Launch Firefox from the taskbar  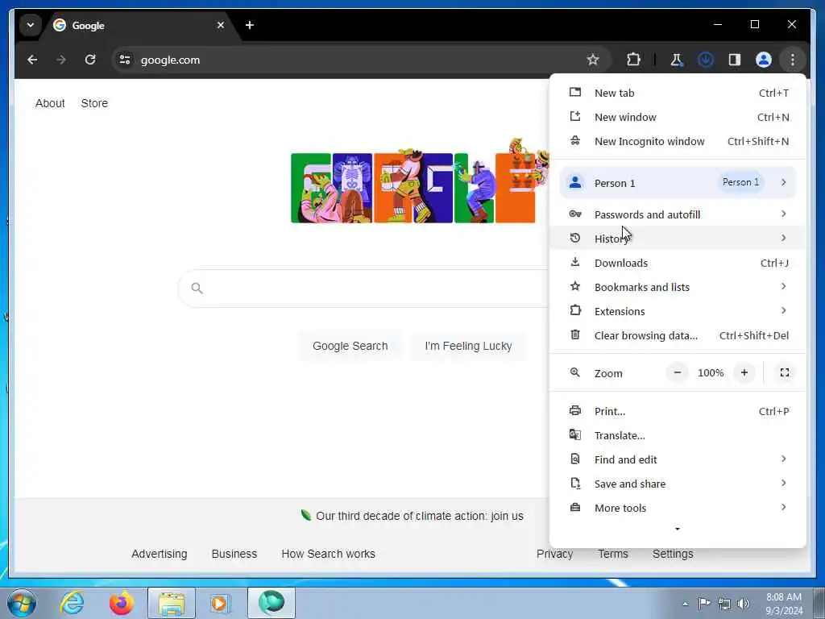pos(122,603)
